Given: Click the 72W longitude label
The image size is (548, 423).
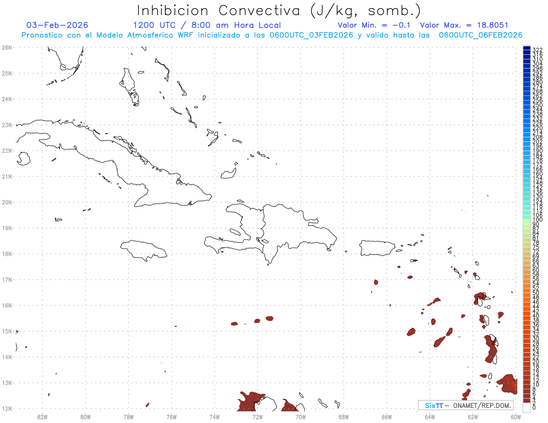Looking at the screenshot, I should (x=257, y=417).
